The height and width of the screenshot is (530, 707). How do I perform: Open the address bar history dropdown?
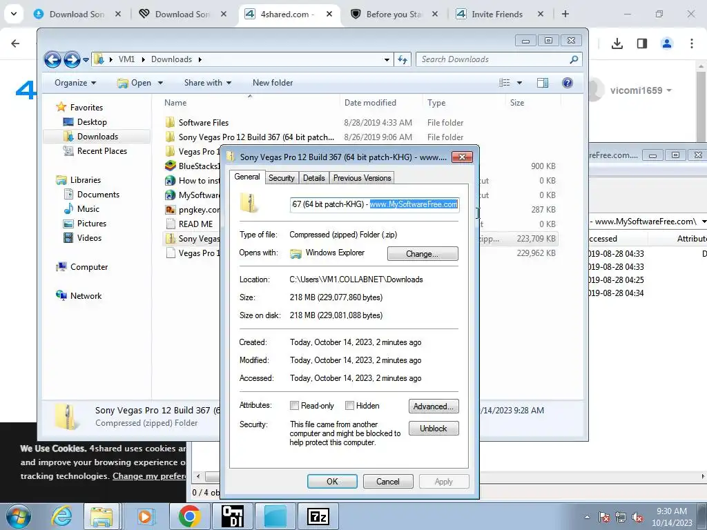[387, 59]
